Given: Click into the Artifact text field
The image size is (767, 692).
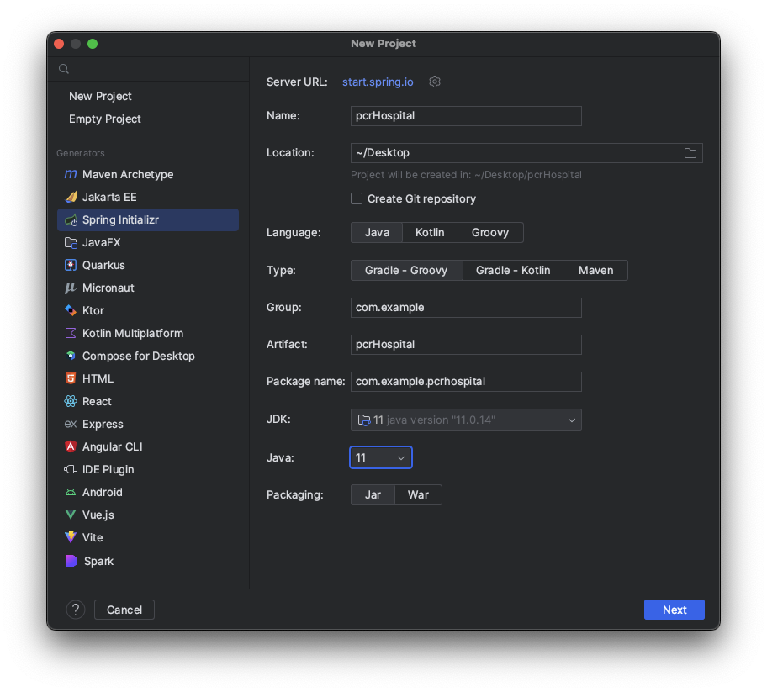Looking at the screenshot, I should point(466,344).
